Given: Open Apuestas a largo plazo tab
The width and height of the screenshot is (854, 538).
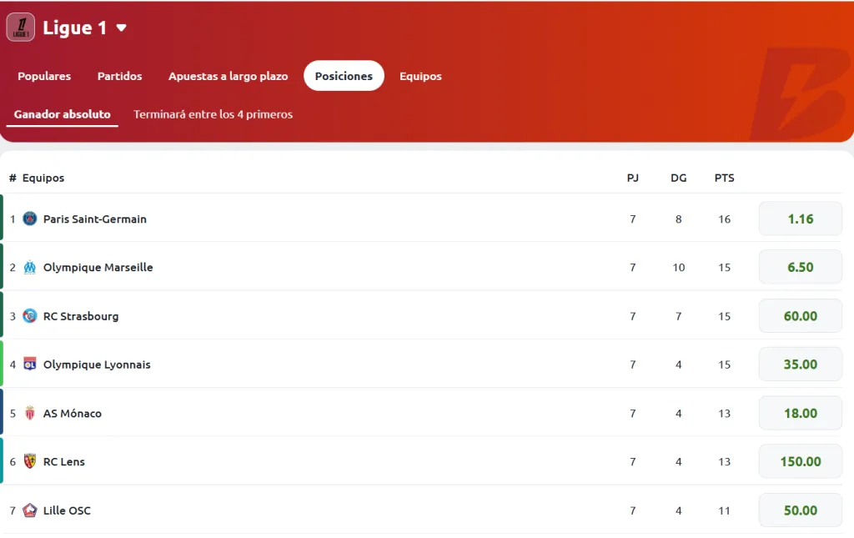Looking at the screenshot, I should click(x=228, y=76).
